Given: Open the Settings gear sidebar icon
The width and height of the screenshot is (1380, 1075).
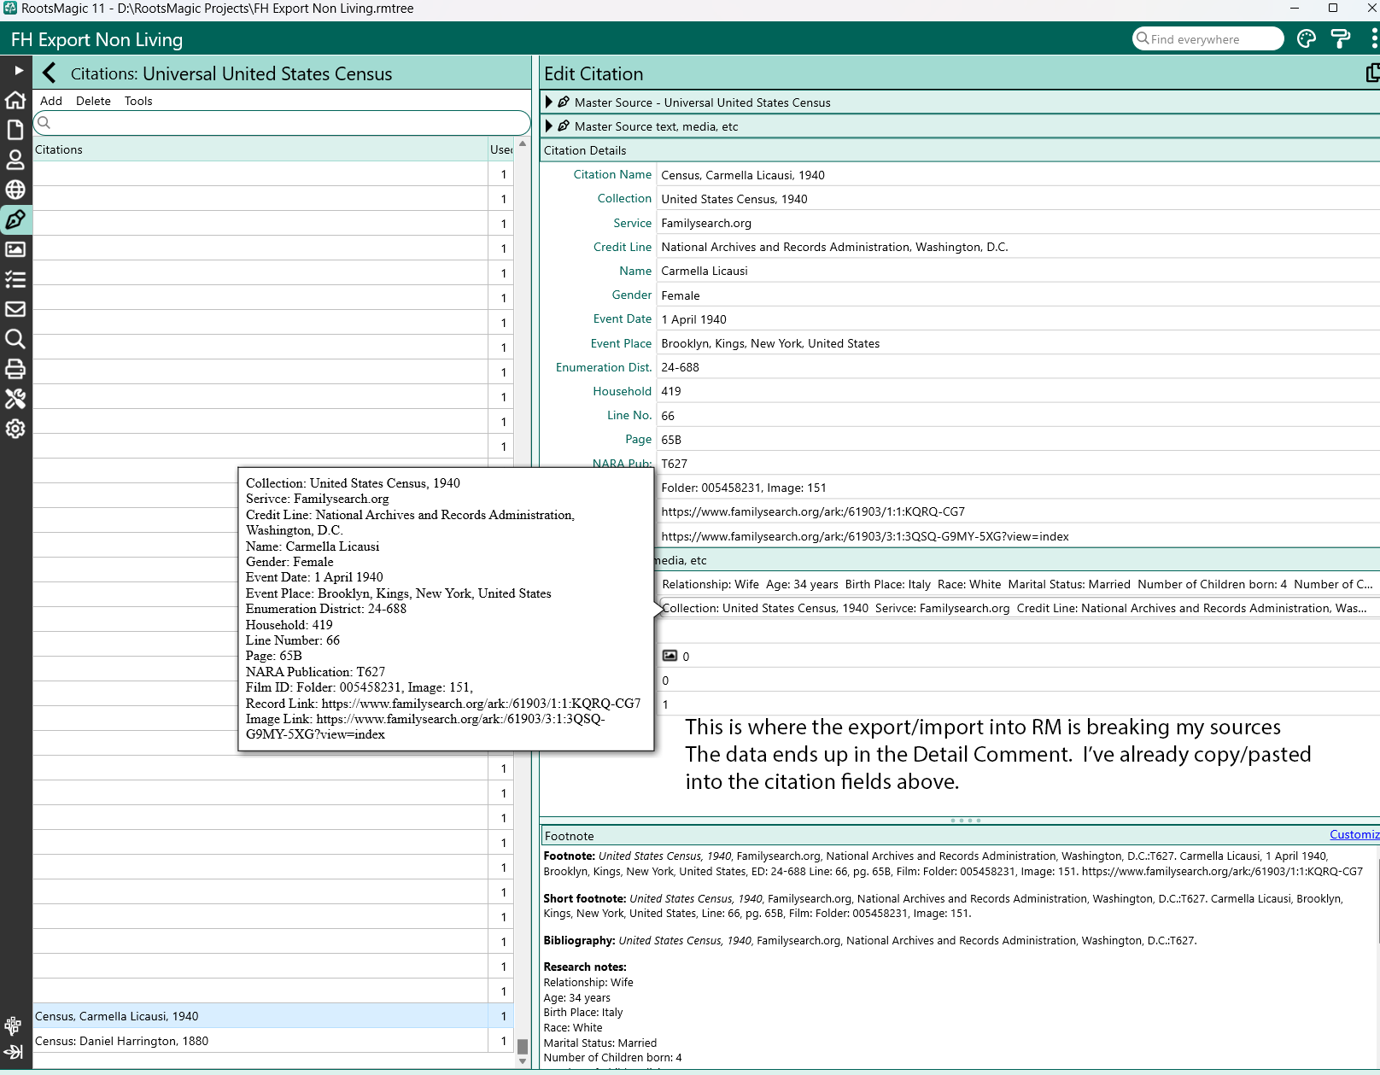Looking at the screenshot, I should pos(15,429).
